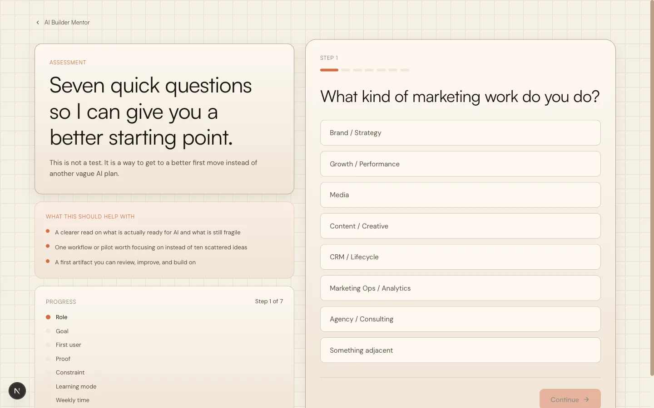Screen dimensions: 654x408
Task: Click the WHAT THIS SHOULD HELP WITH heading
Action: pos(90,217)
